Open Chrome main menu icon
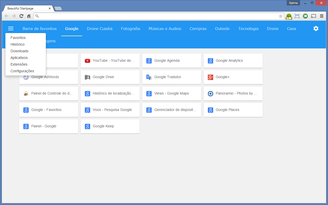Image resolution: width=328 pixels, height=205 pixels. pyautogui.click(x=322, y=16)
